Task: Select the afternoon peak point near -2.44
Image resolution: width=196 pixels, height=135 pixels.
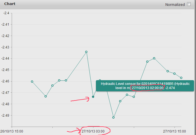Action: click(x=154, y=58)
